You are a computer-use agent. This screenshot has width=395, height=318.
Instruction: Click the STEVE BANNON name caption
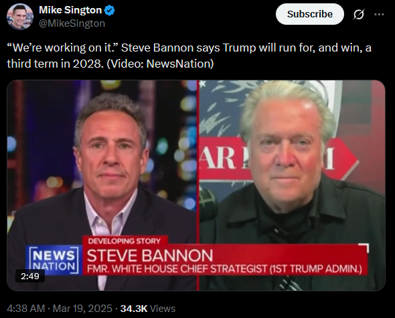(x=150, y=256)
